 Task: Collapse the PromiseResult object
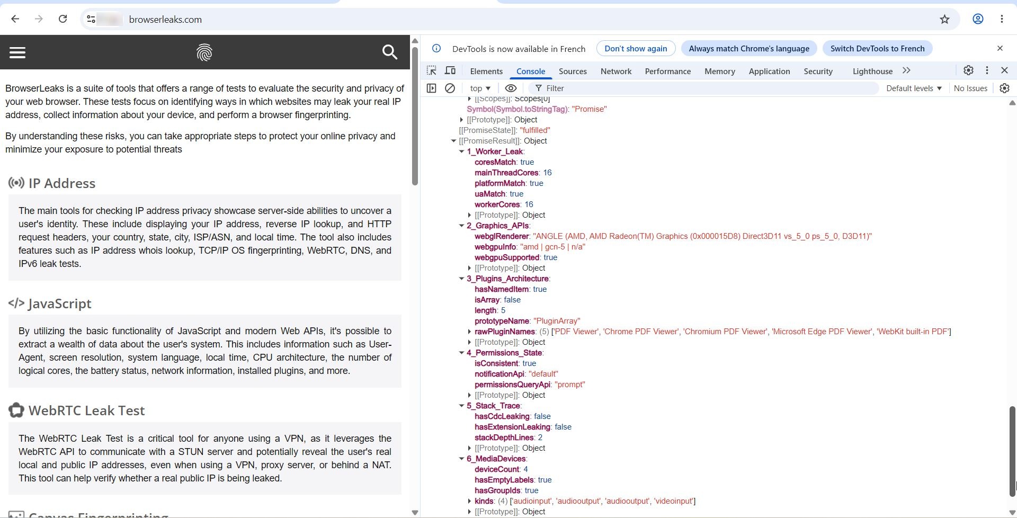coord(453,141)
